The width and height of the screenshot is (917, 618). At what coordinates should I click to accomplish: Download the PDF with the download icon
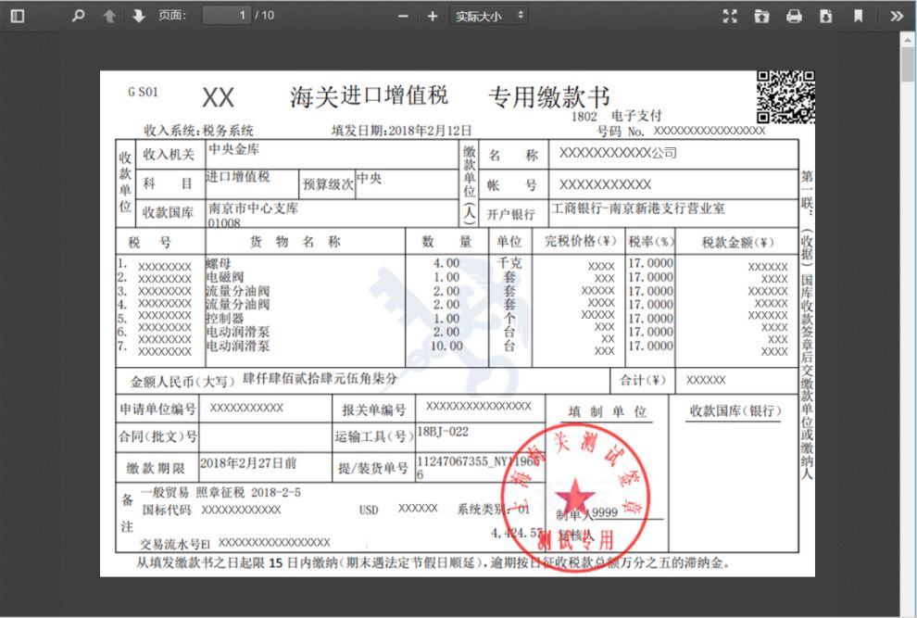(826, 15)
